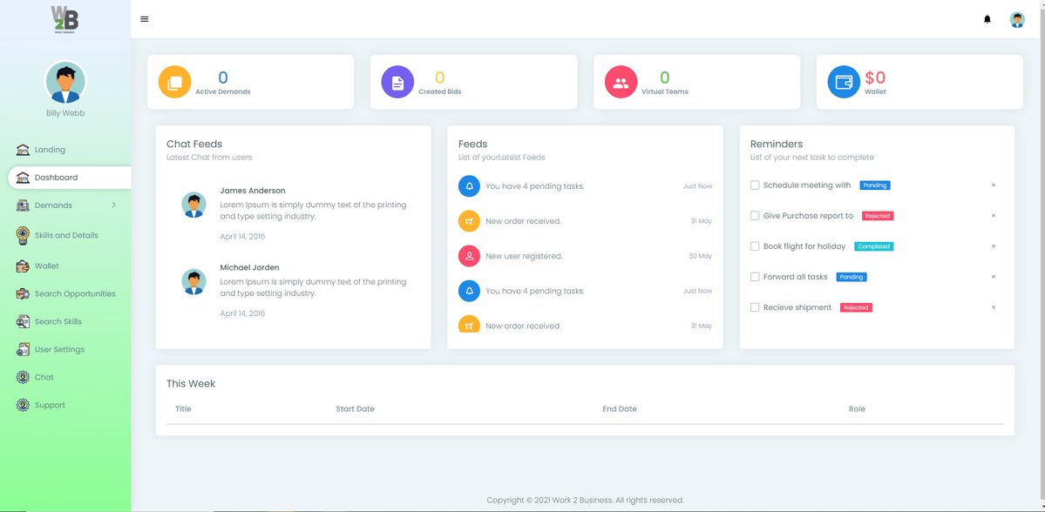Dismiss the Forward all tasks reminder
Image resolution: width=1045 pixels, height=512 pixels.
coord(993,277)
